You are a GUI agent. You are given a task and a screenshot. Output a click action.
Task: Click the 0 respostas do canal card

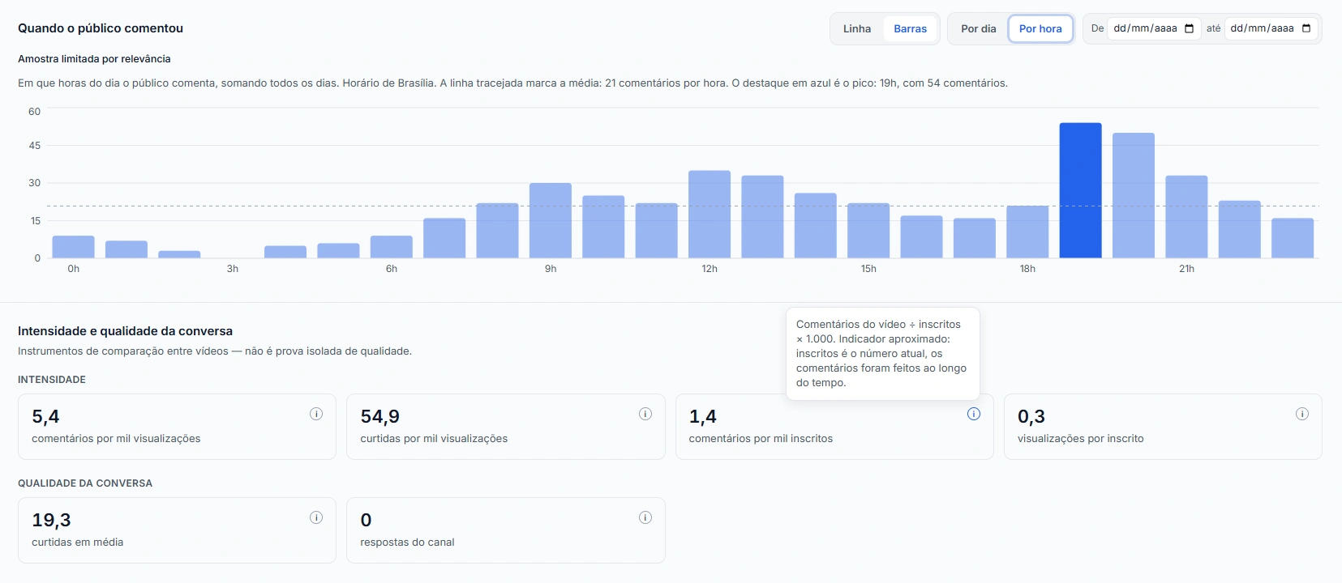[506, 530]
